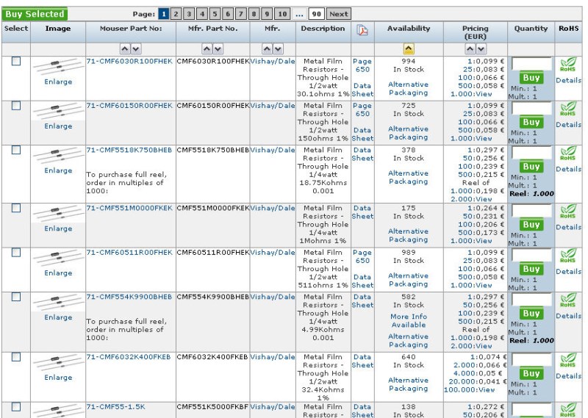Screen dimensions: 588x418
Task: Click Buy for 71-CMF60511R00FHEK
Action: click(531, 269)
